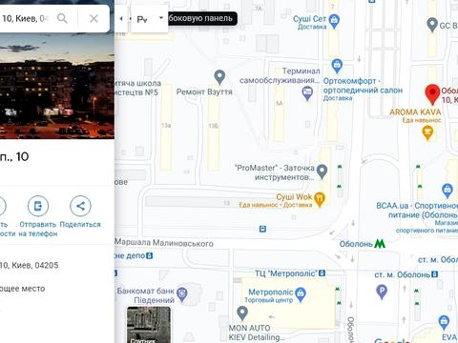Collapse the side panel arrow

point(121,18)
